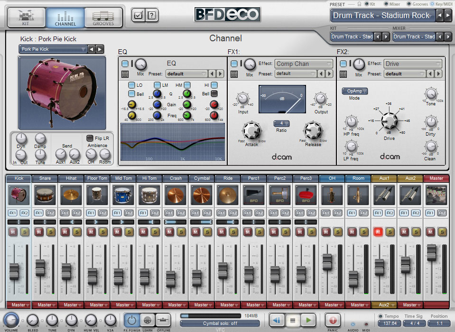Open the Comp Chan effect dropdown
The width and height of the screenshot is (455, 332).
click(x=304, y=64)
